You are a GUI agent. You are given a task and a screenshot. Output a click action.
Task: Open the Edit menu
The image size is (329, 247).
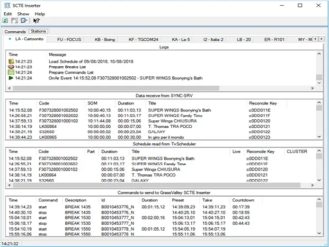pos(7,13)
